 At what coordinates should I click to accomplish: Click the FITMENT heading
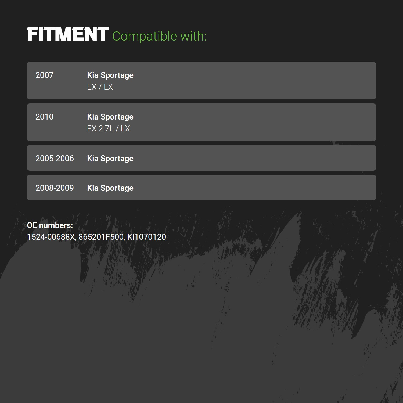68,34
